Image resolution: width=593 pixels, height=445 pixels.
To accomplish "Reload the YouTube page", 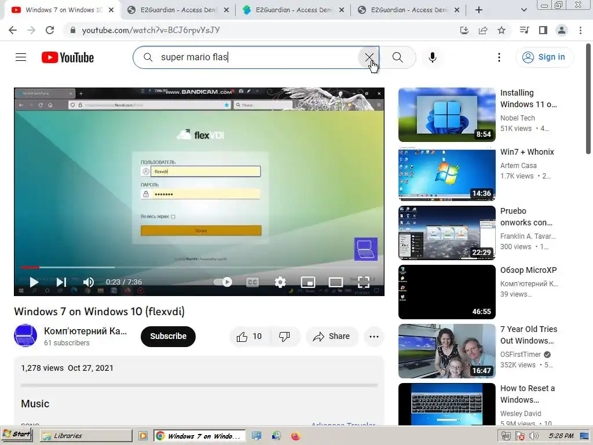I will coord(50,30).
